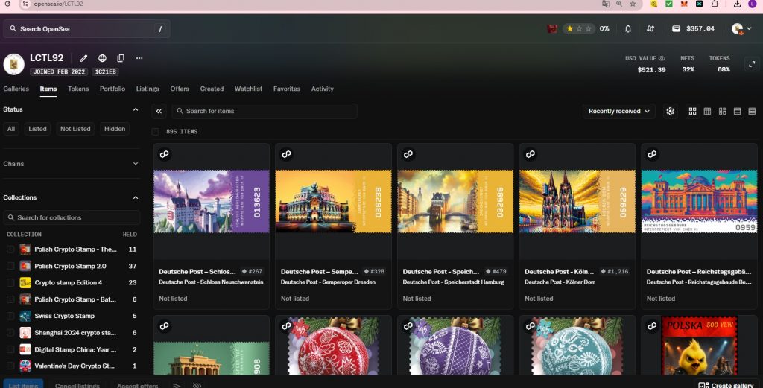Image resolution: width=763 pixels, height=388 pixels.
Task: Tick the Swiss Crypto Stamp collection checkbox
Action: point(10,316)
